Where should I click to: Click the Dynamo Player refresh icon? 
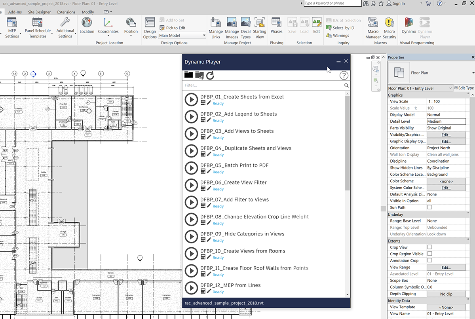210,75
